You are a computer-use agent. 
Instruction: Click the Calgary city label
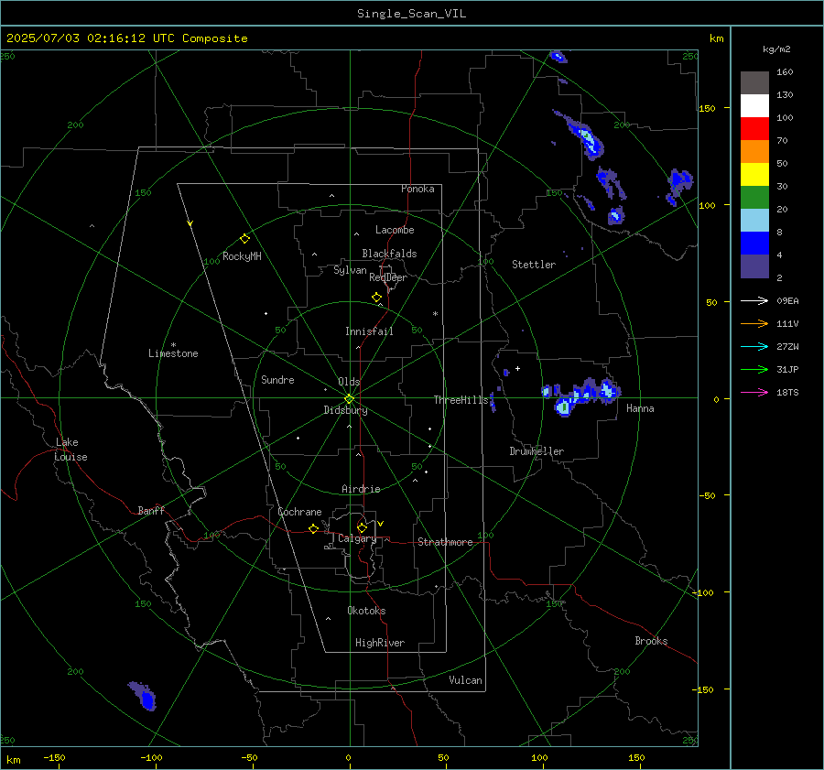tap(357, 538)
